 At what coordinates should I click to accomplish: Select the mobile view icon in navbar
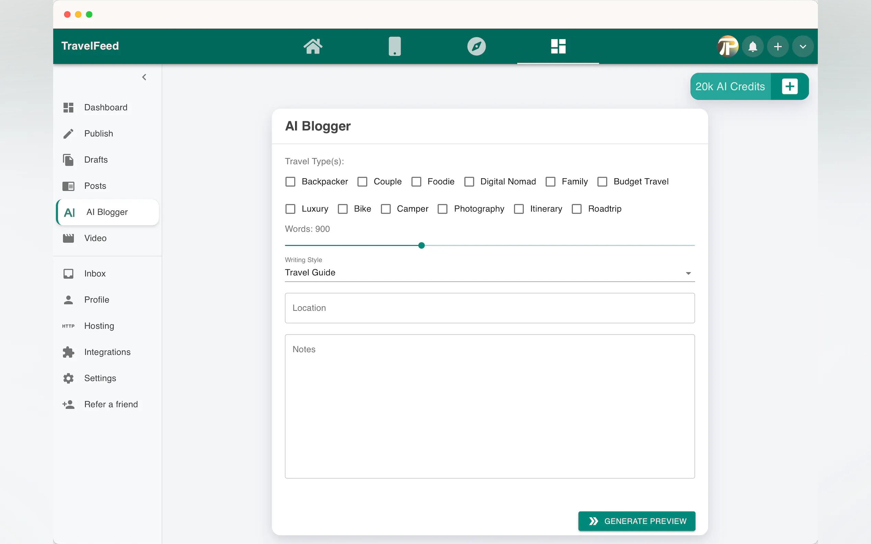[x=395, y=46]
